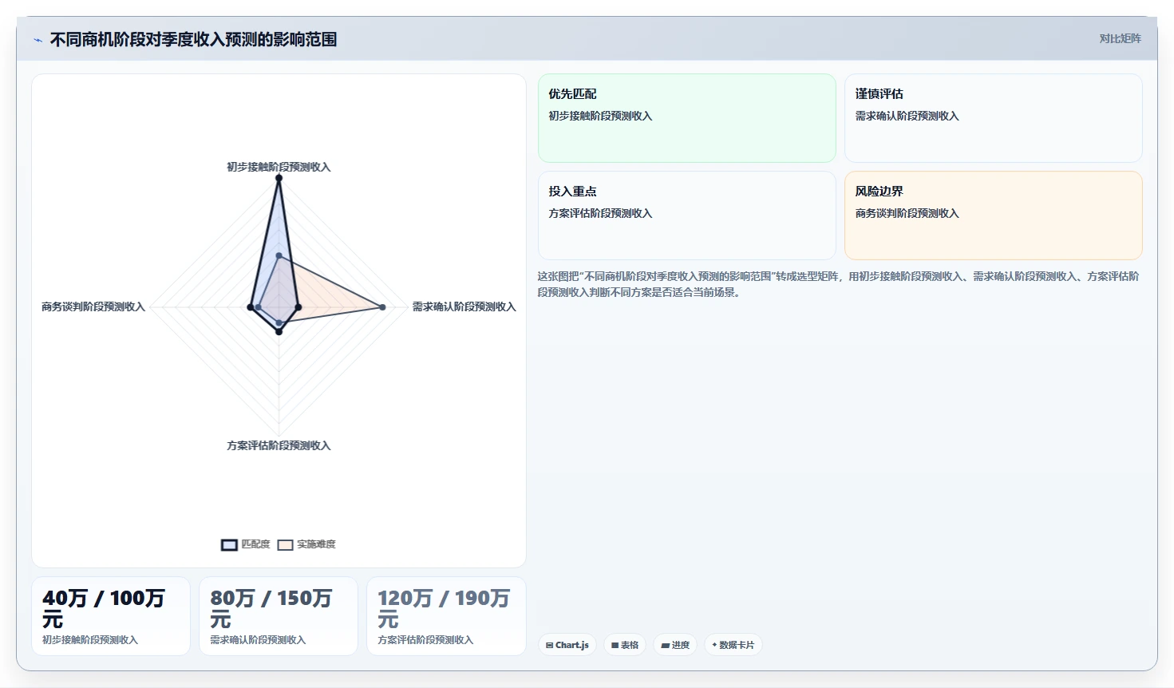Click the 40万 / 100万元 stat card
Image resolution: width=1174 pixels, height=688 pixels.
pyautogui.click(x=111, y=616)
